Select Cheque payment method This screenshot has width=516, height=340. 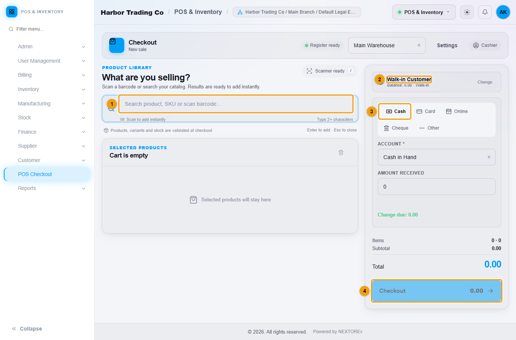point(396,128)
